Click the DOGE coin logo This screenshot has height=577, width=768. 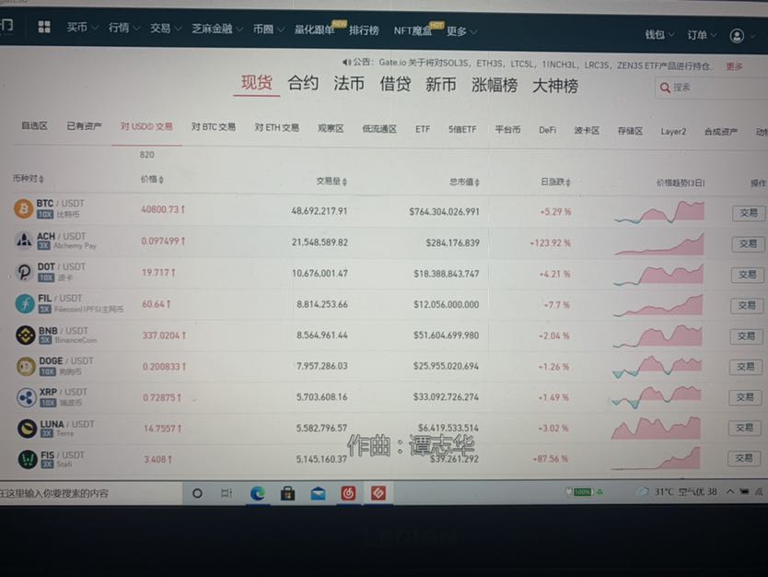click(26, 366)
